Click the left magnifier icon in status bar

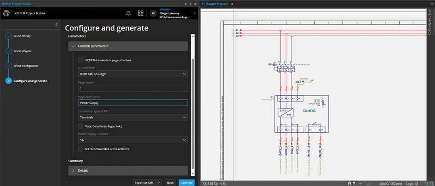click(x=426, y=183)
